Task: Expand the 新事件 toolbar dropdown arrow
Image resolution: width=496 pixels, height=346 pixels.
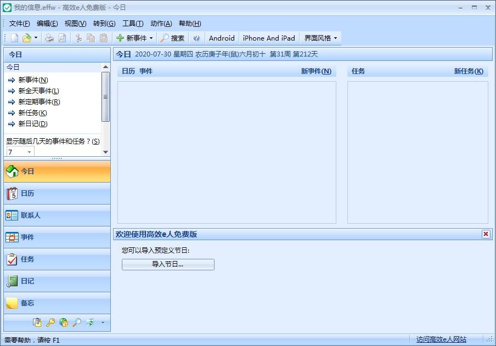Action: tap(151, 38)
